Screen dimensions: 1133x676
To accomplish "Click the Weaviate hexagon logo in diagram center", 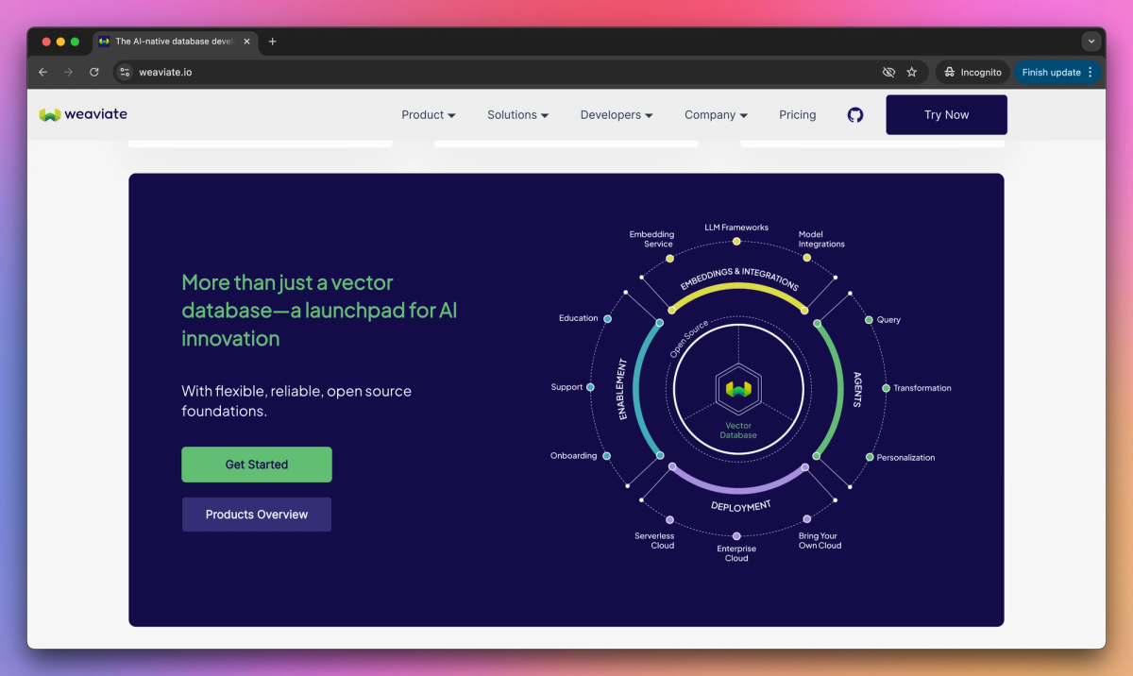I will (738, 388).
